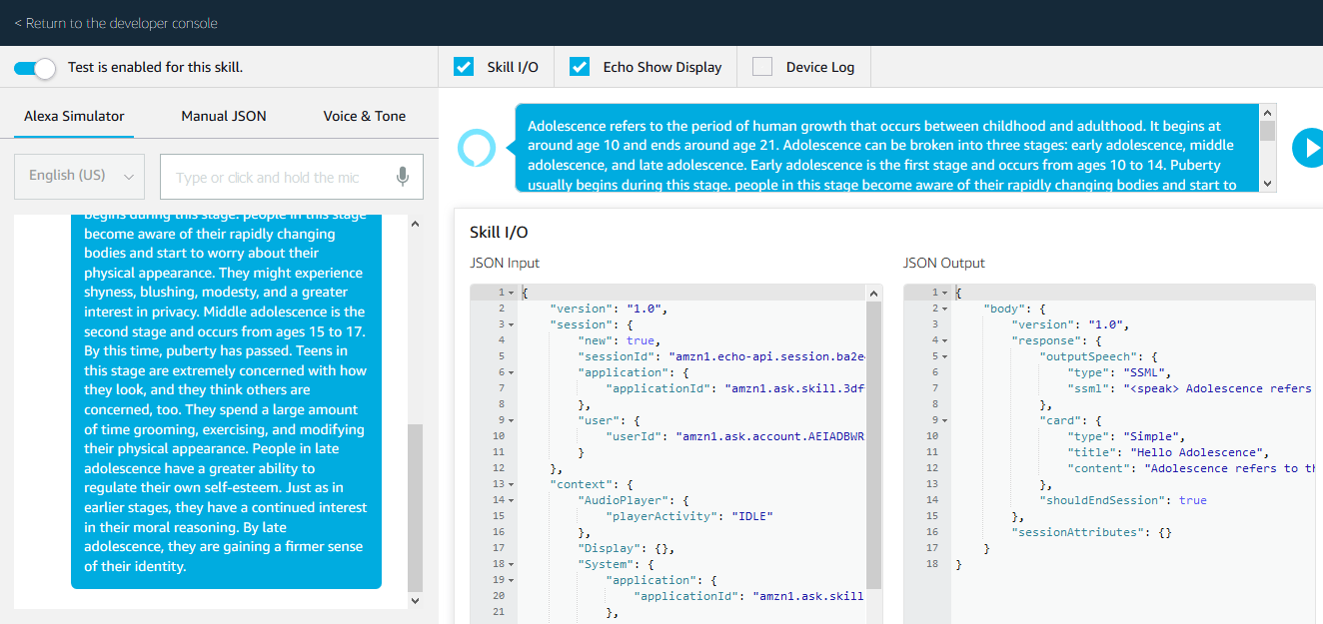1323x624 pixels.
Task: Open the English (US) language dropdown
Action: pyautogui.click(x=79, y=176)
